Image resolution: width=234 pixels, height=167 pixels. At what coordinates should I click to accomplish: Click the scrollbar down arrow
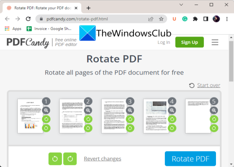click(x=231, y=164)
